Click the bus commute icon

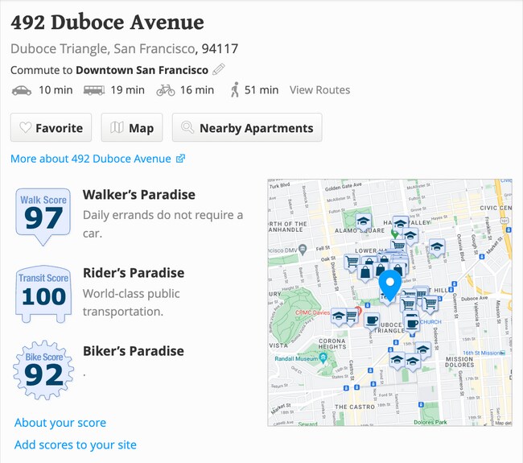point(93,90)
